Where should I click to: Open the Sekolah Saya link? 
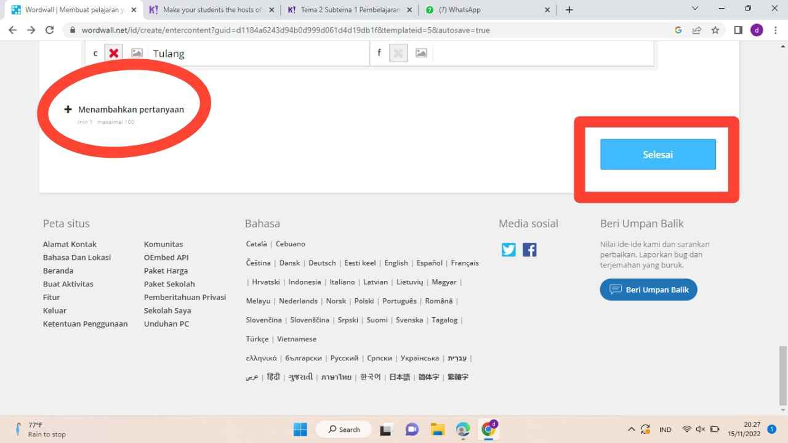click(x=167, y=311)
